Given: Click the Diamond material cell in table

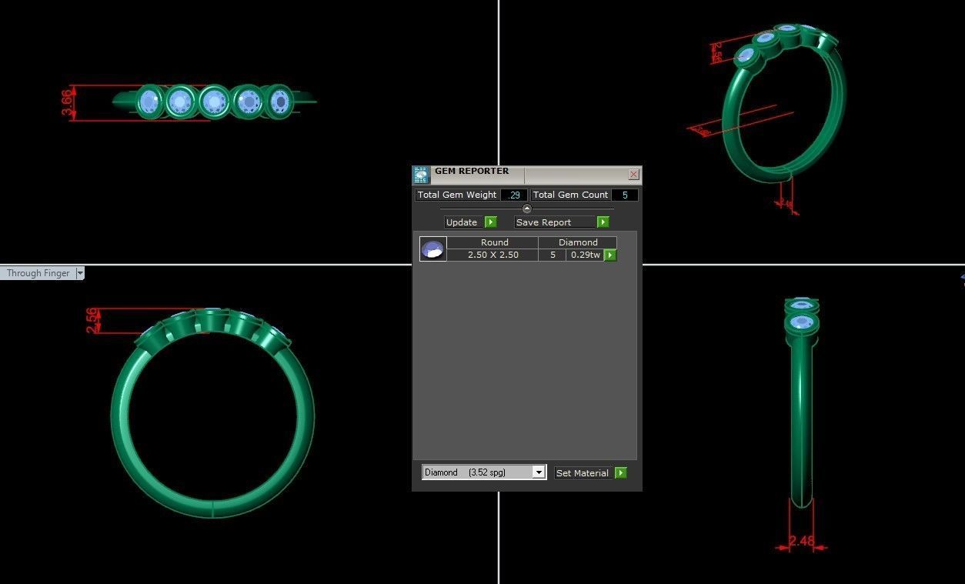Looking at the screenshot, I should click(578, 242).
